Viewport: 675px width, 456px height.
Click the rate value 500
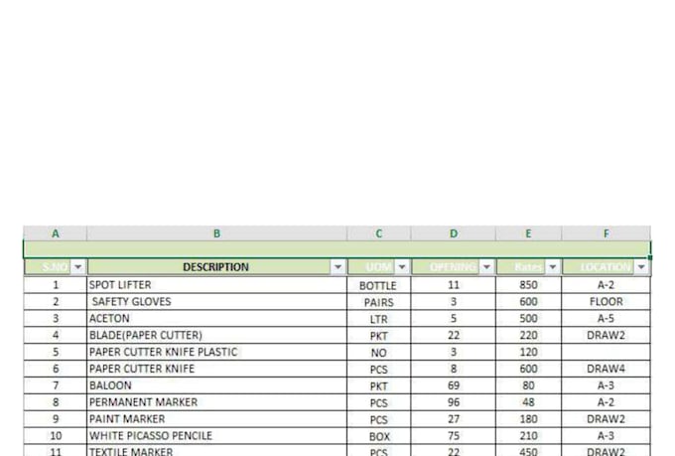click(x=528, y=319)
